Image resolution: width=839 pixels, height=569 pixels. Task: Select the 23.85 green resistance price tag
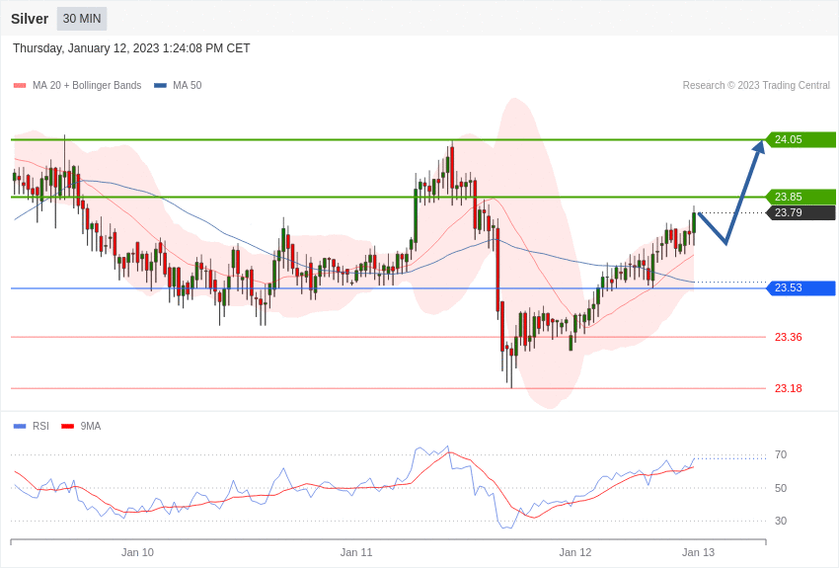[801, 197]
